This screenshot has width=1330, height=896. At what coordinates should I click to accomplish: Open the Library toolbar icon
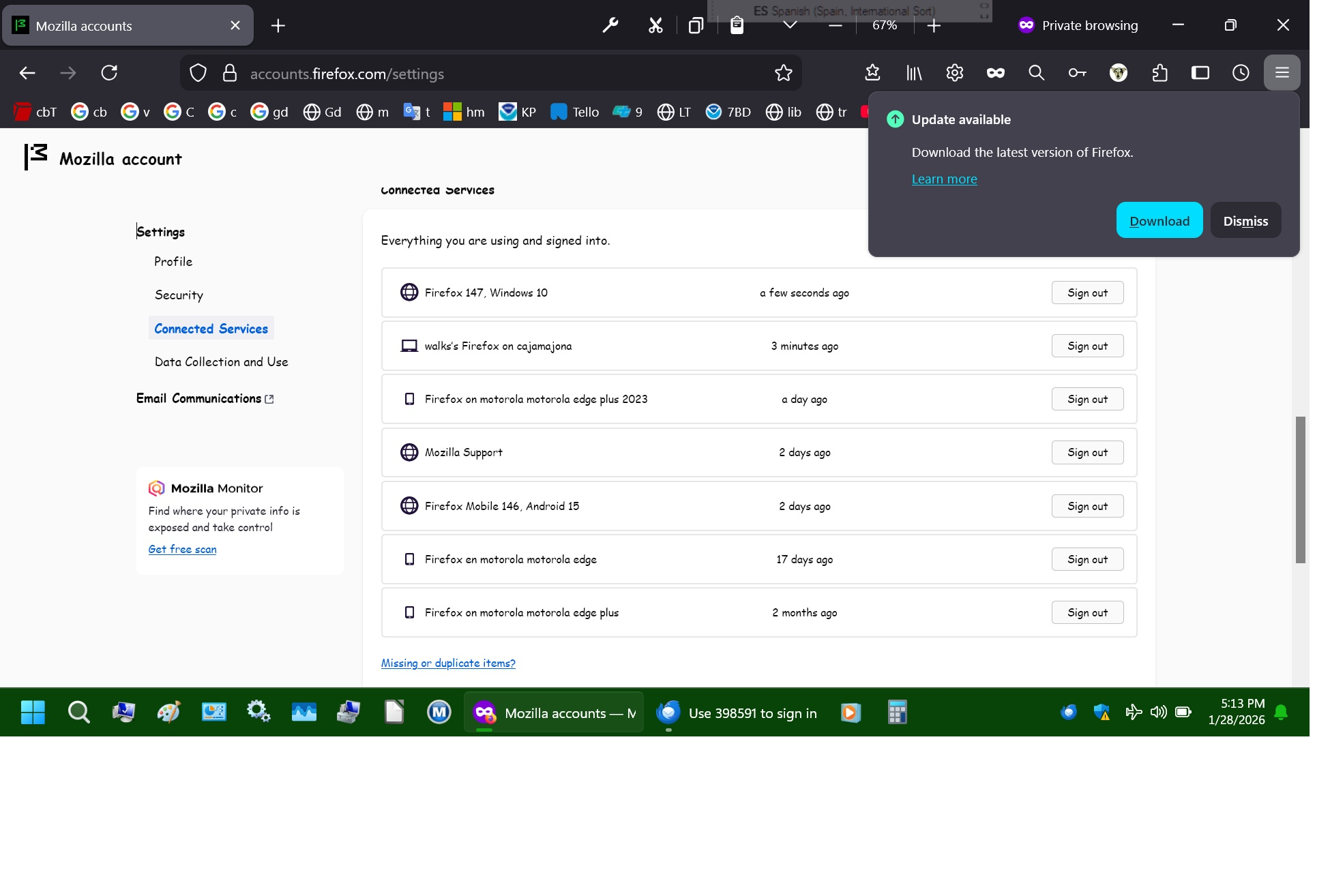913,72
